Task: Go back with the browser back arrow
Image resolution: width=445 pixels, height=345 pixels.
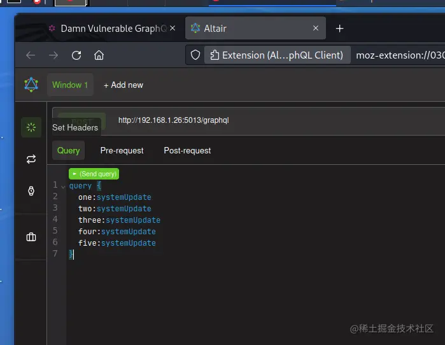Action: coord(31,55)
